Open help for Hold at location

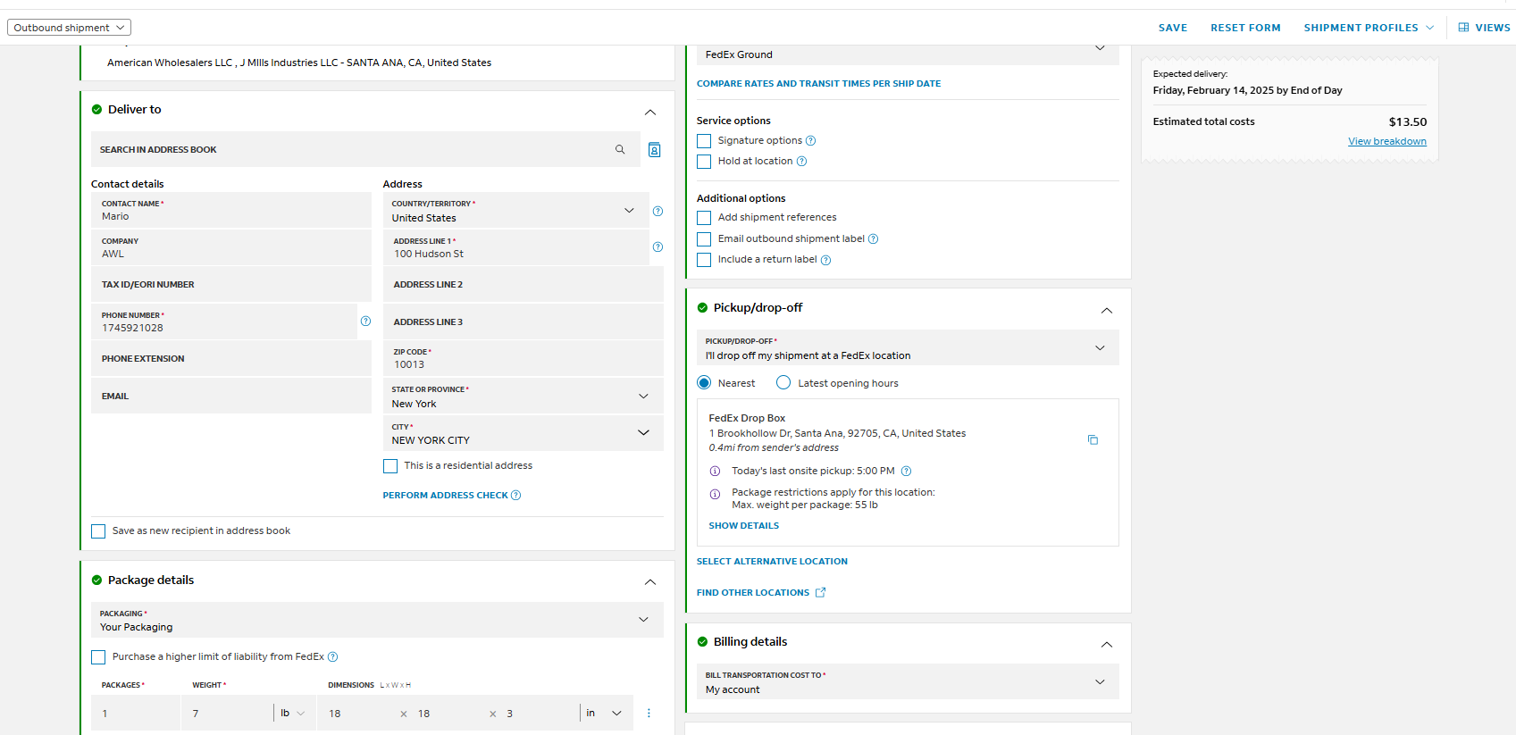pyautogui.click(x=801, y=162)
